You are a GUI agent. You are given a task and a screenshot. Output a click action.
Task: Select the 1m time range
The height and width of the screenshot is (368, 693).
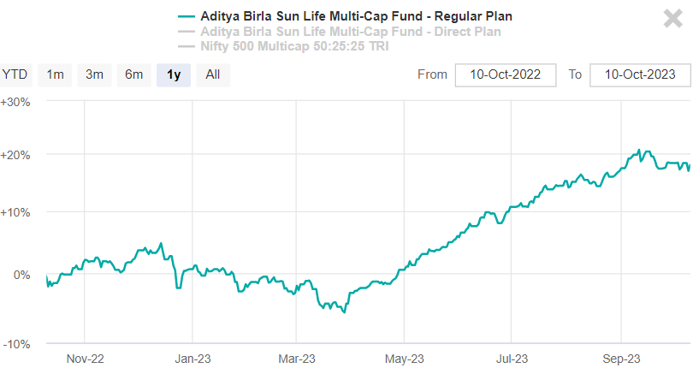click(55, 74)
